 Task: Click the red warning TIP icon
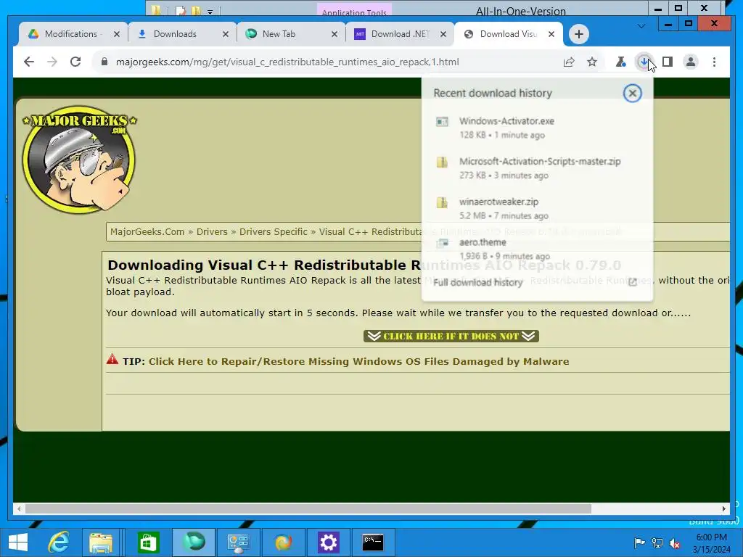point(112,359)
